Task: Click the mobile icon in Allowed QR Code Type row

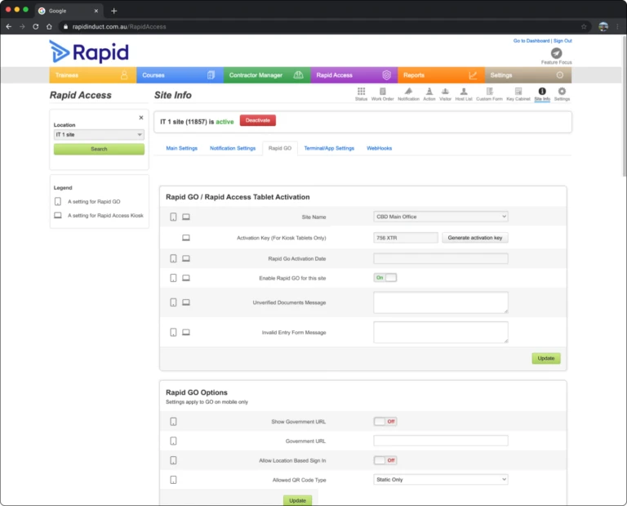Action: tap(173, 480)
